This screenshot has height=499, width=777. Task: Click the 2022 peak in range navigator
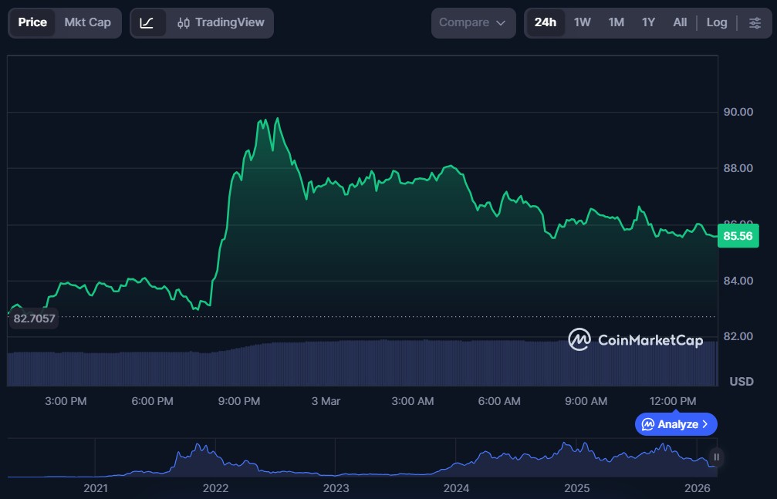(x=201, y=449)
